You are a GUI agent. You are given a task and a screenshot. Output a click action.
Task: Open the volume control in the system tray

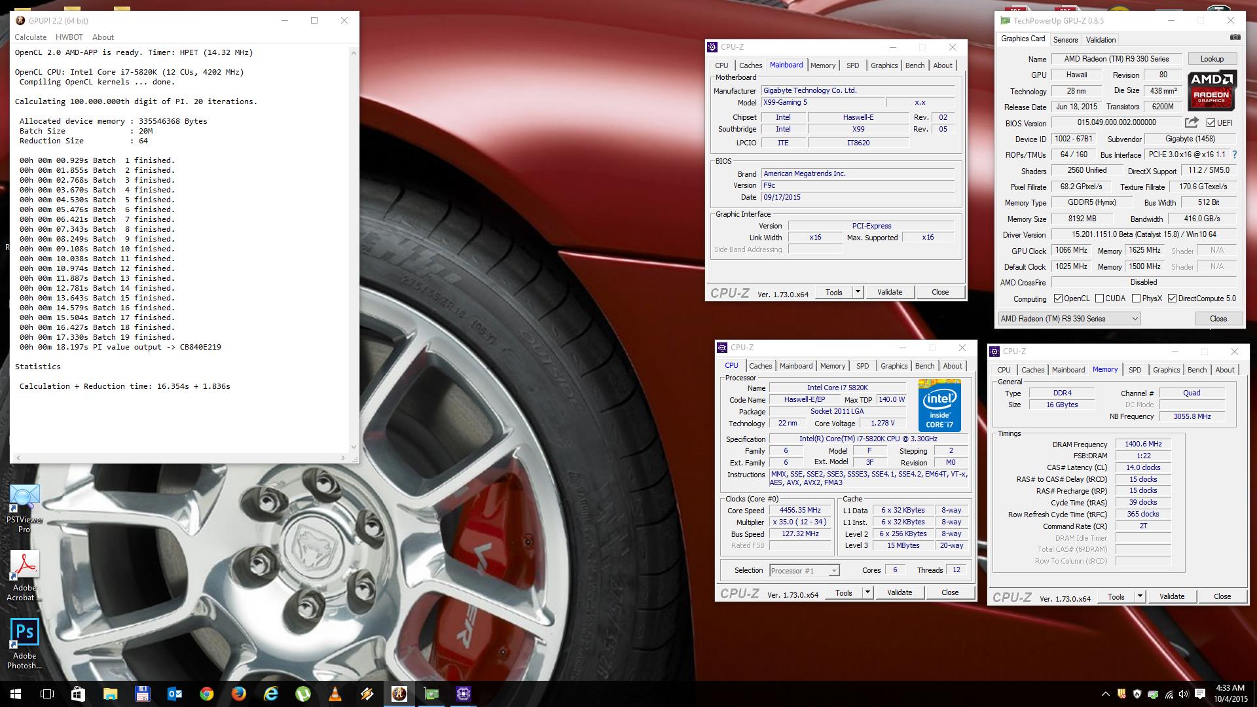(x=1184, y=694)
